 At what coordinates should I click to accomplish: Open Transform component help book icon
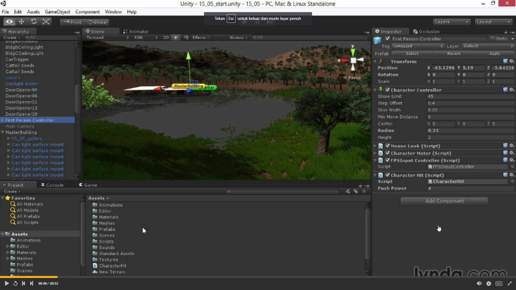505,61
